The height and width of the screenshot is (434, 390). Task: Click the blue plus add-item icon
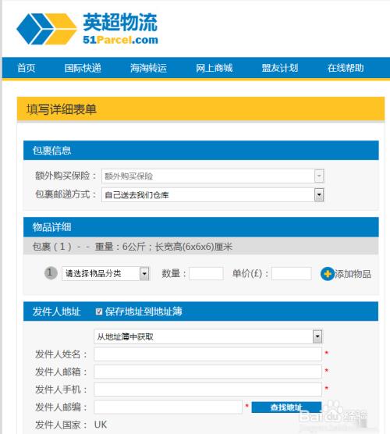pos(328,274)
